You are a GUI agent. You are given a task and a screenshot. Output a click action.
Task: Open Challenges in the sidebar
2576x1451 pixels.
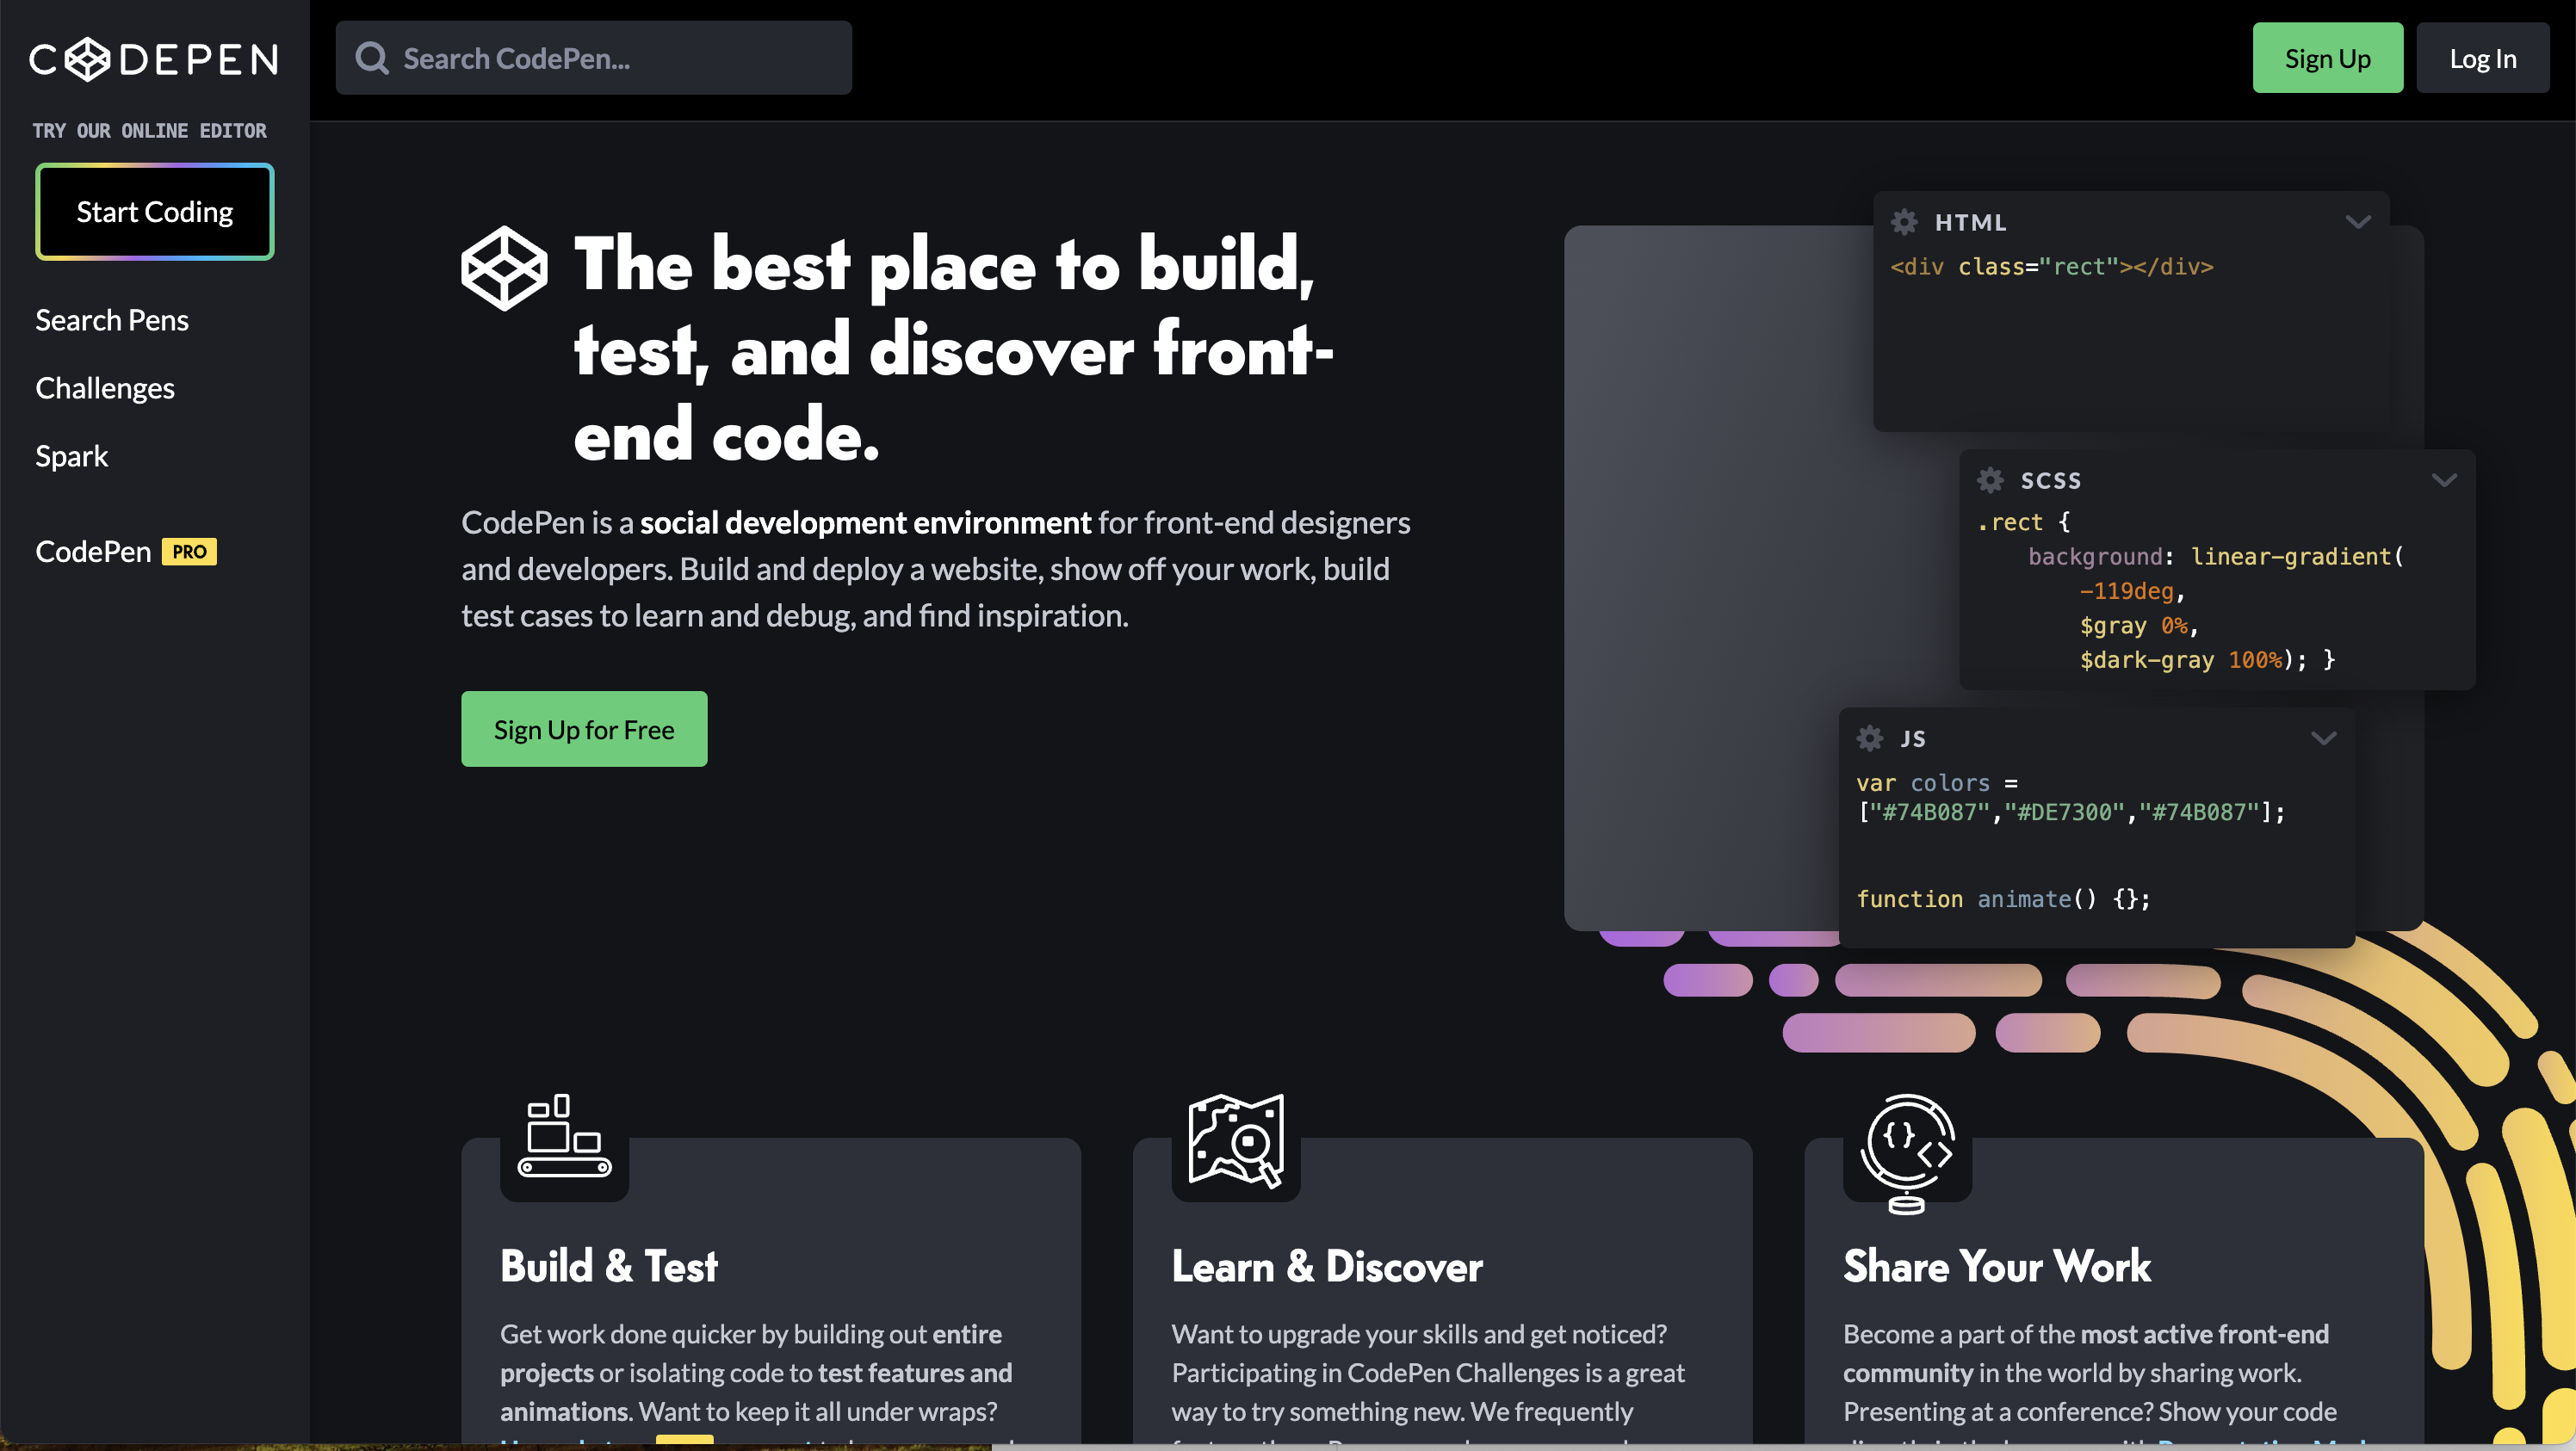105,388
